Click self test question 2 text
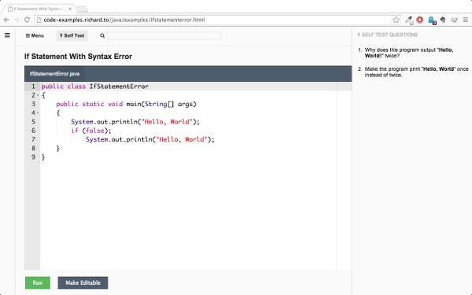This screenshot has height=295, width=472. (416, 72)
